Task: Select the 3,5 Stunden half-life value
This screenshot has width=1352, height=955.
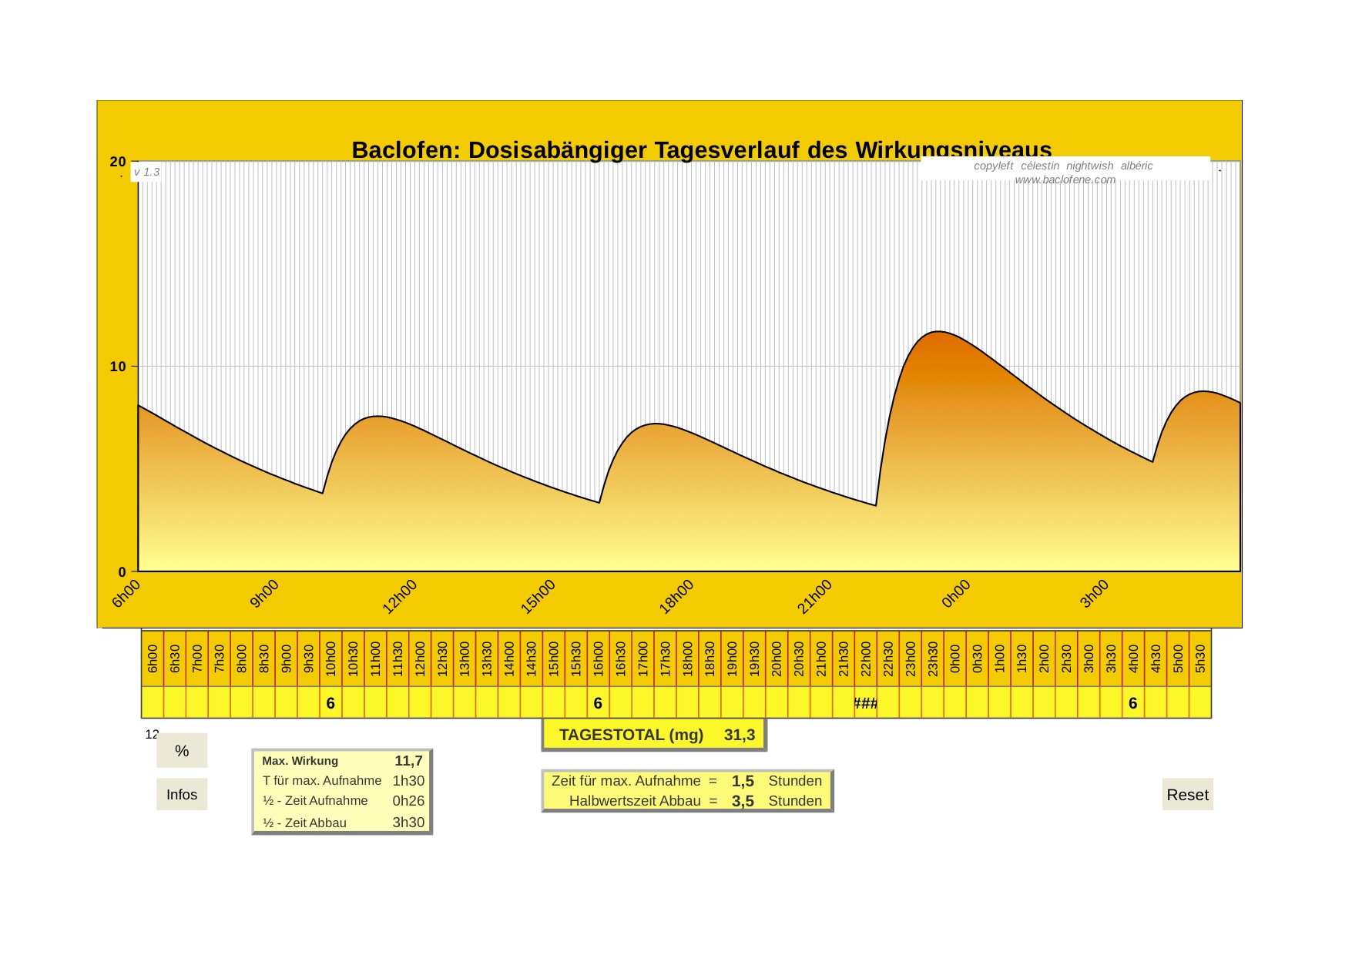Action: point(743,801)
